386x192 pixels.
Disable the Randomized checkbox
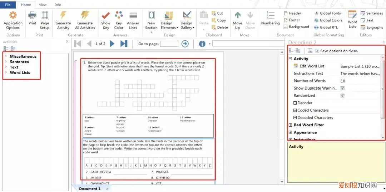(x=342, y=96)
